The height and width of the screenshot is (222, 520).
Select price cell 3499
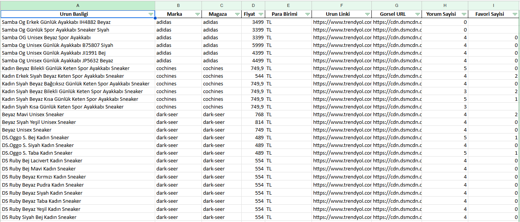[x=253, y=22]
